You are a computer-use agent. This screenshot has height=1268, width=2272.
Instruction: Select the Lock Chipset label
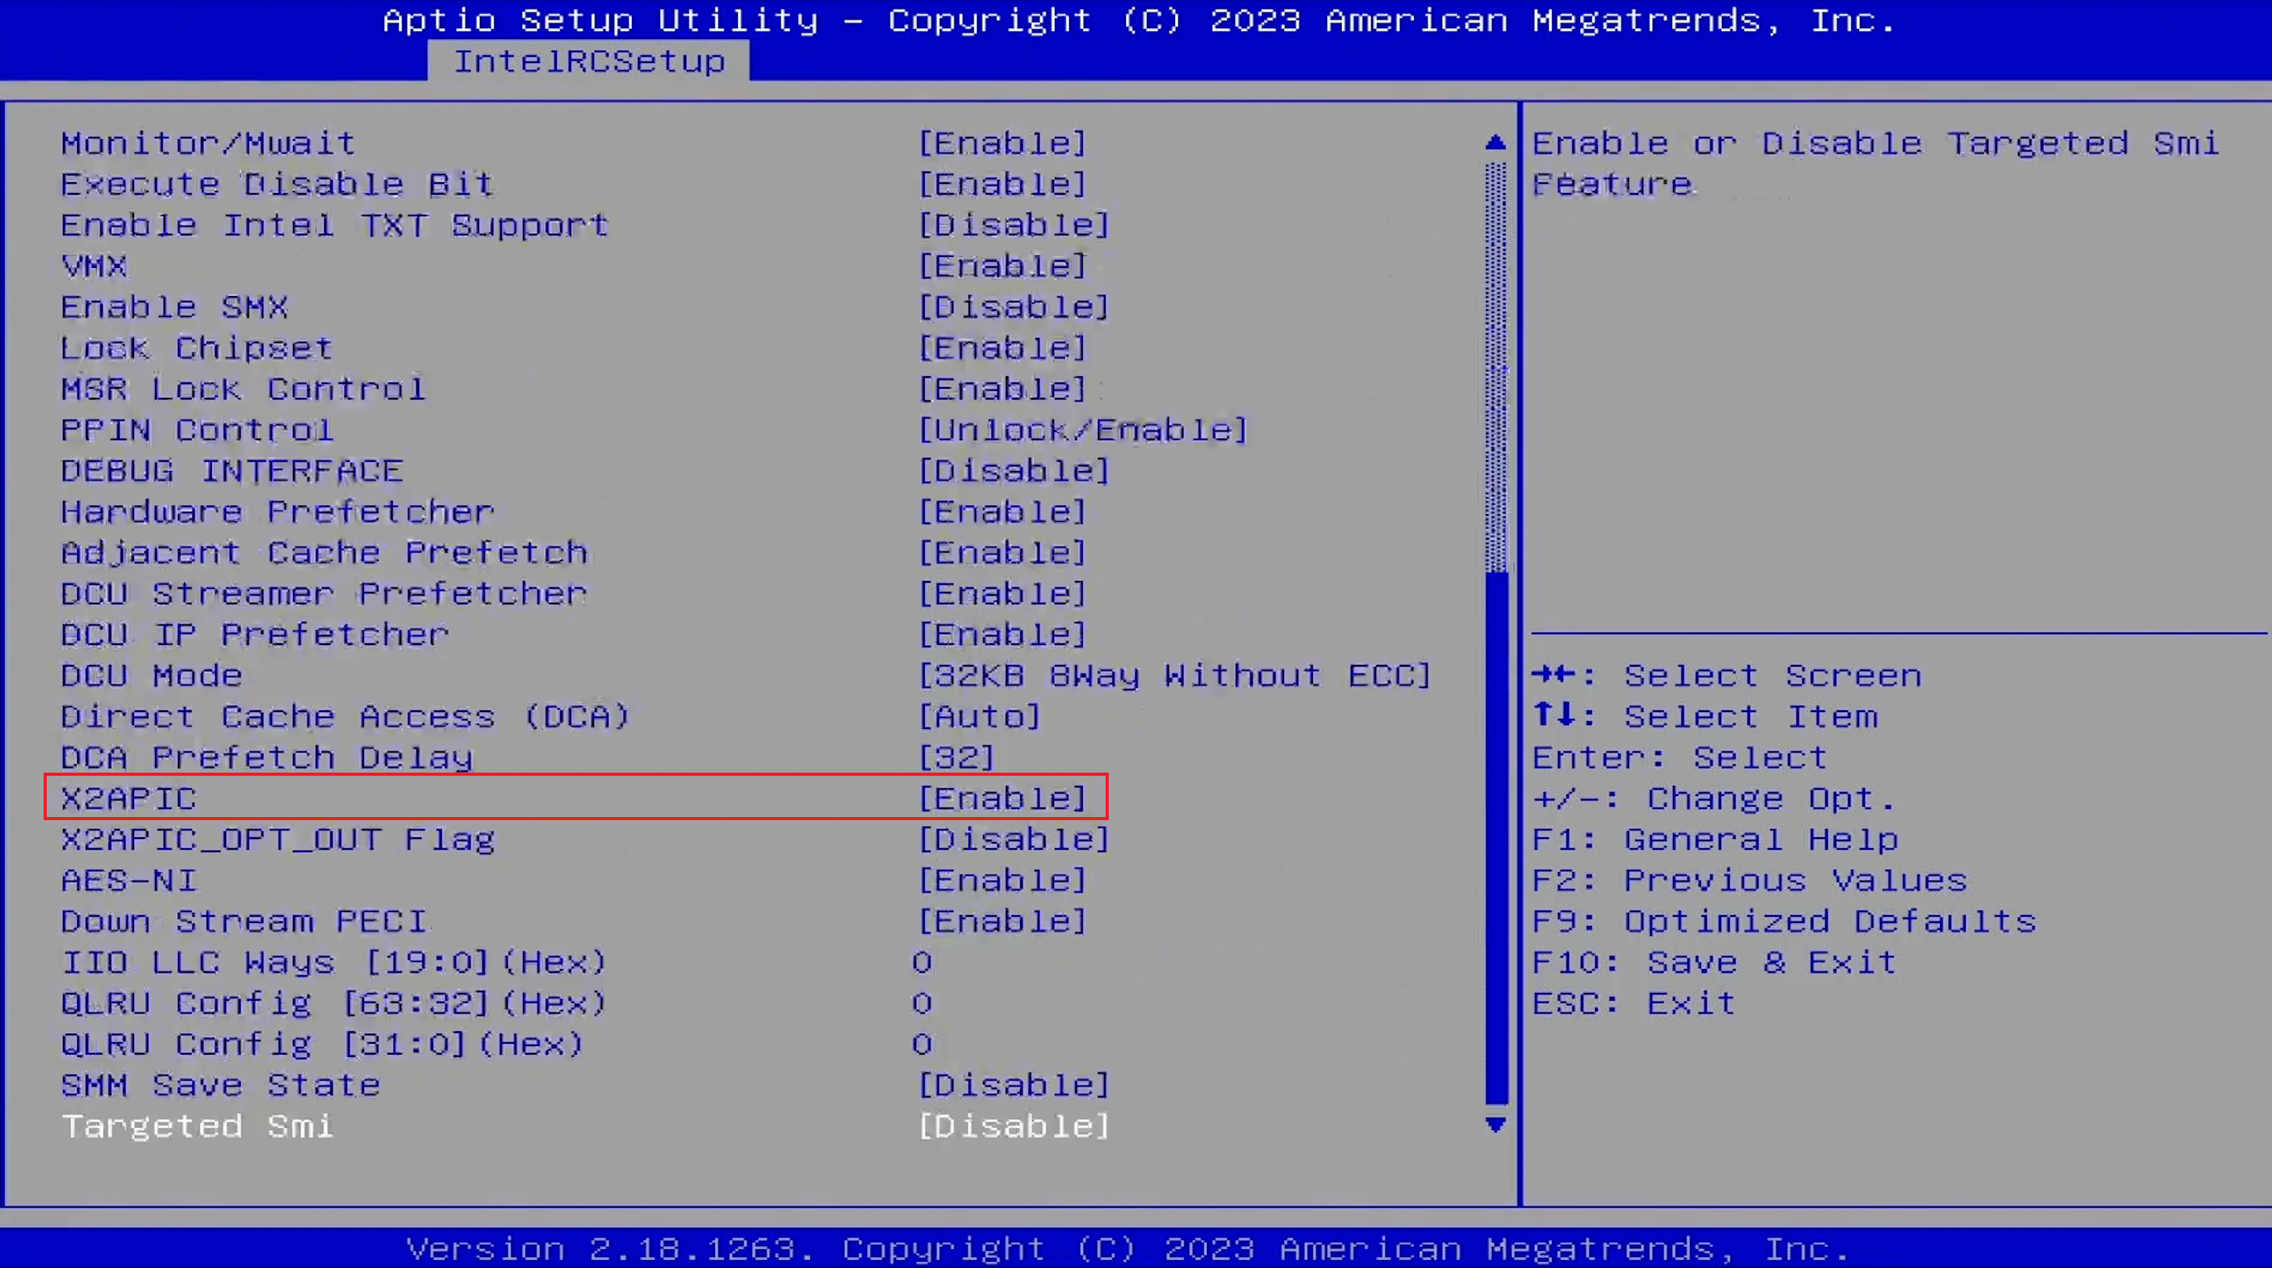point(196,347)
